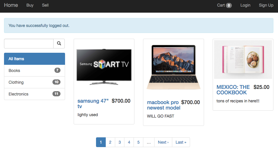Click the $25.00 cookbook price
Screen dimensions: 278x164
[x=261, y=87]
